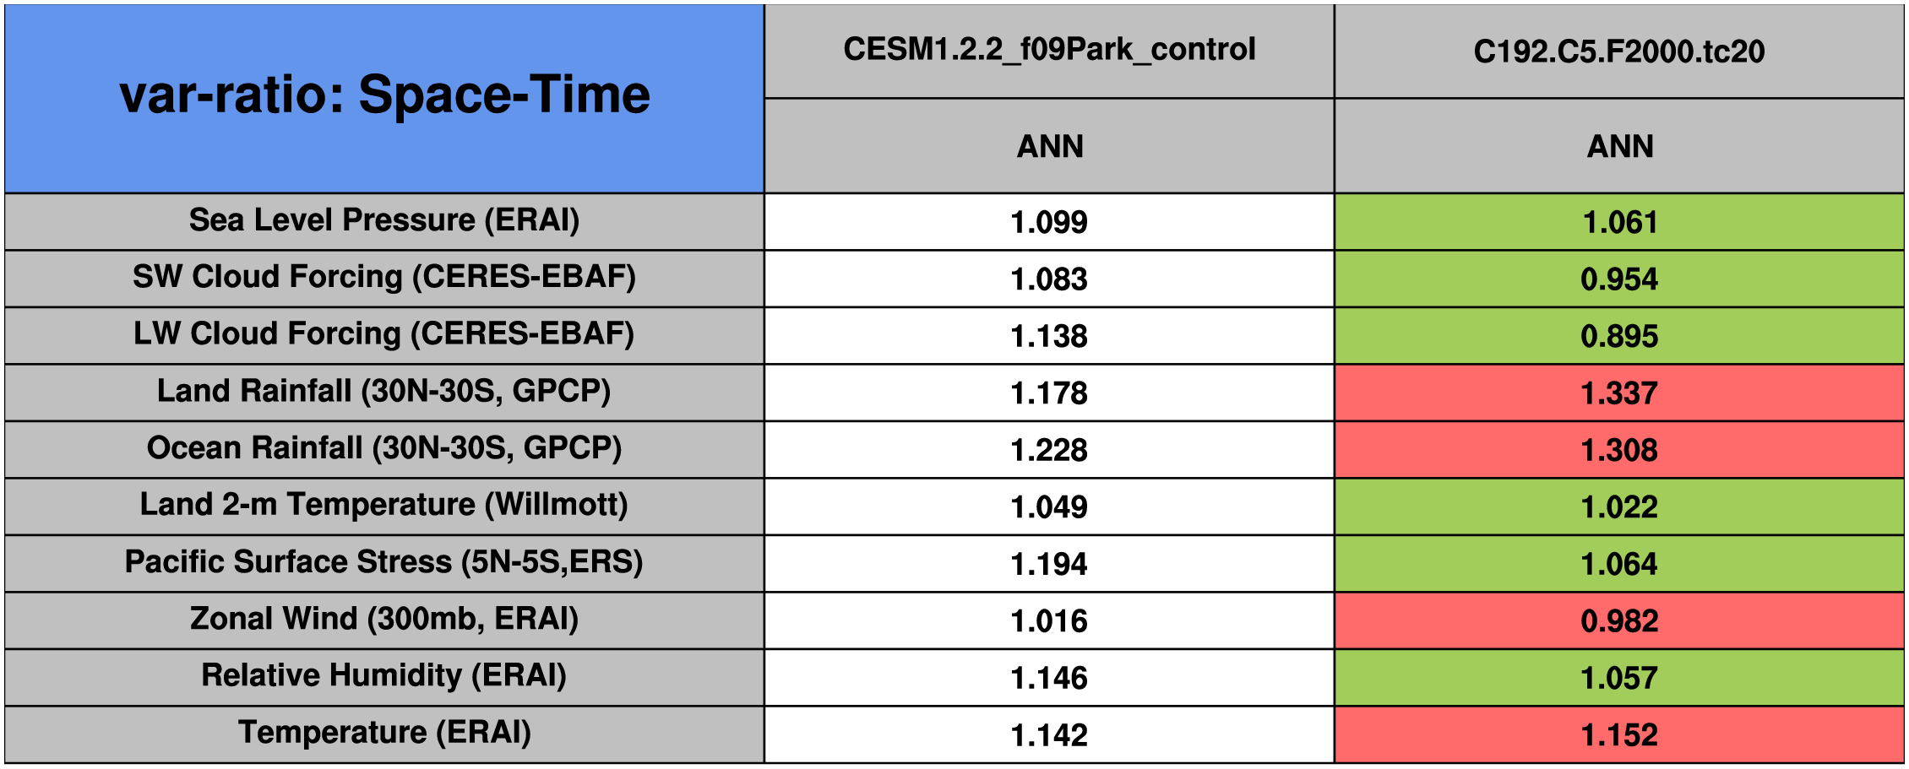The height and width of the screenshot is (769, 1909).
Task: Select the Pacific Surface Stress (5N-5S,ERS) label
Action: pyautogui.click(x=384, y=562)
